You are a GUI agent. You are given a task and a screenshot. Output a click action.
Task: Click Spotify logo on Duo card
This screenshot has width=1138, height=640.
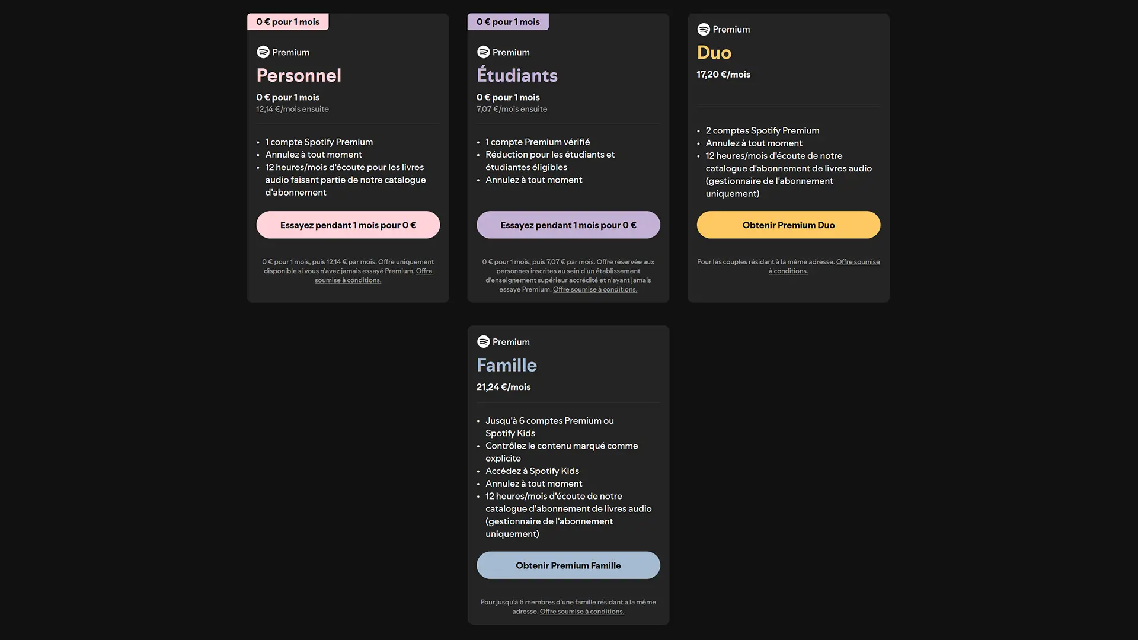(x=704, y=29)
